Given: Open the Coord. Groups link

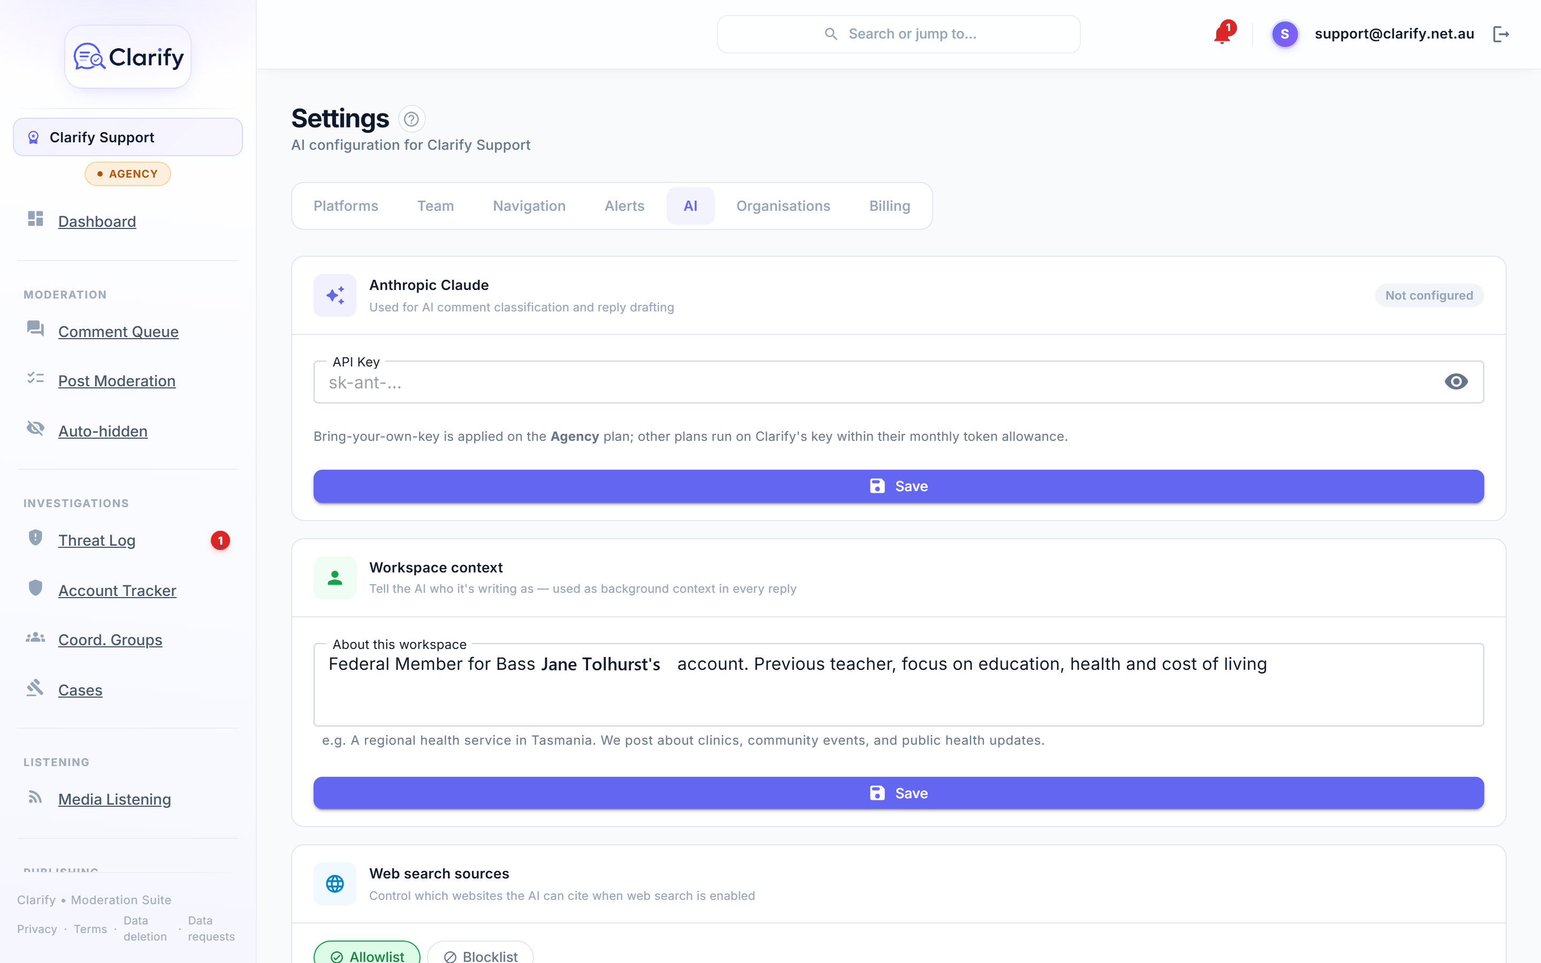Looking at the screenshot, I should [110, 640].
